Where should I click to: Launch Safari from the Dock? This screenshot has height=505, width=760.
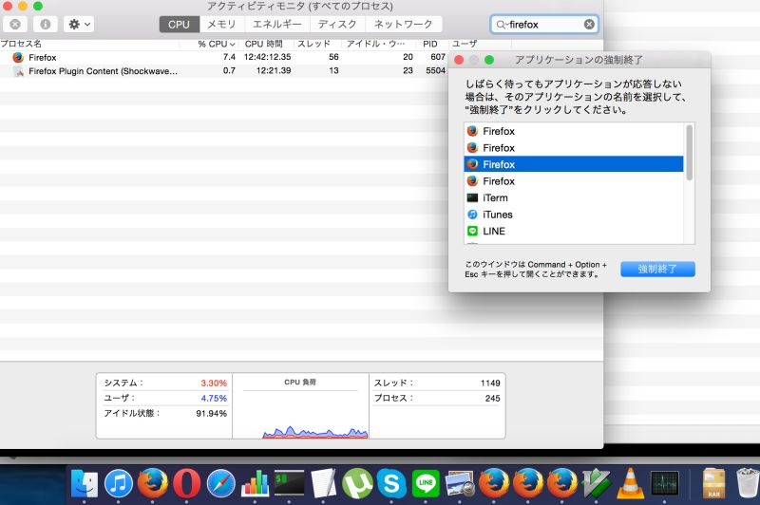[221, 484]
